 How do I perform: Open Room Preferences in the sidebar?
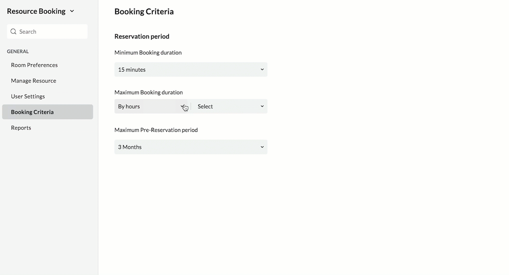tap(34, 65)
